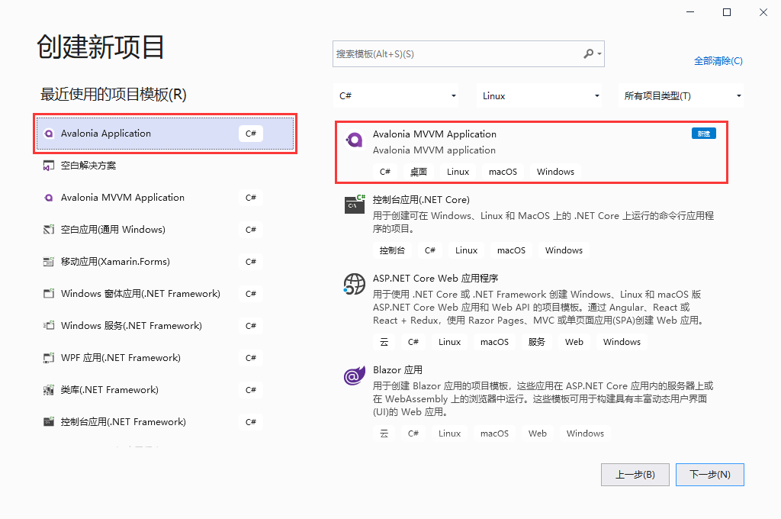Image resolution: width=781 pixels, height=519 pixels.
Task: Click Windows 服务(.NET Framework) icon
Action: pyautogui.click(x=48, y=326)
